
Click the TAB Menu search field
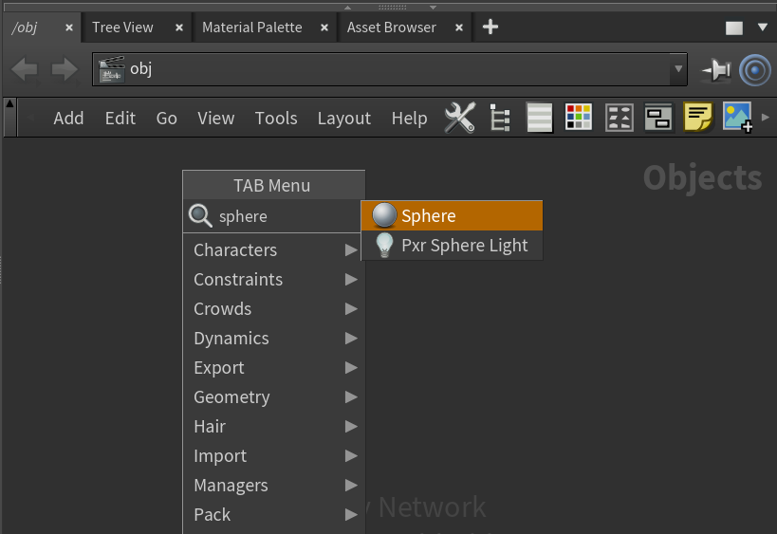click(285, 216)
